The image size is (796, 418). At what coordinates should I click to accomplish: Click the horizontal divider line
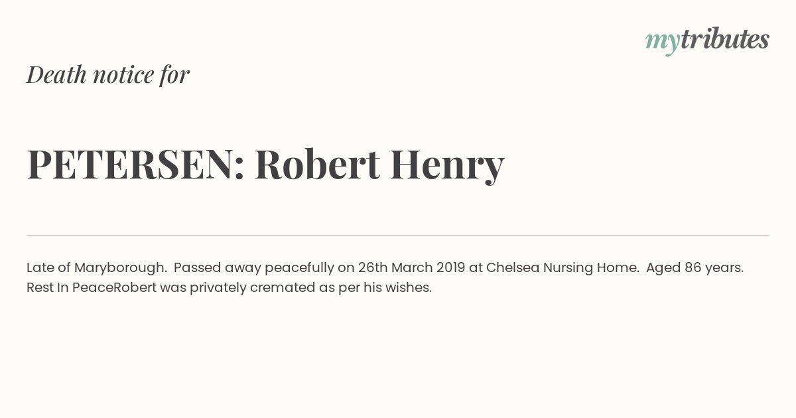point(398,236)
